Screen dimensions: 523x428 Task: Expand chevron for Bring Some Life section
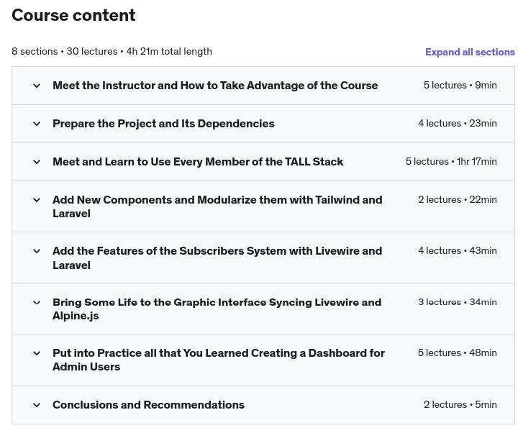37,303
